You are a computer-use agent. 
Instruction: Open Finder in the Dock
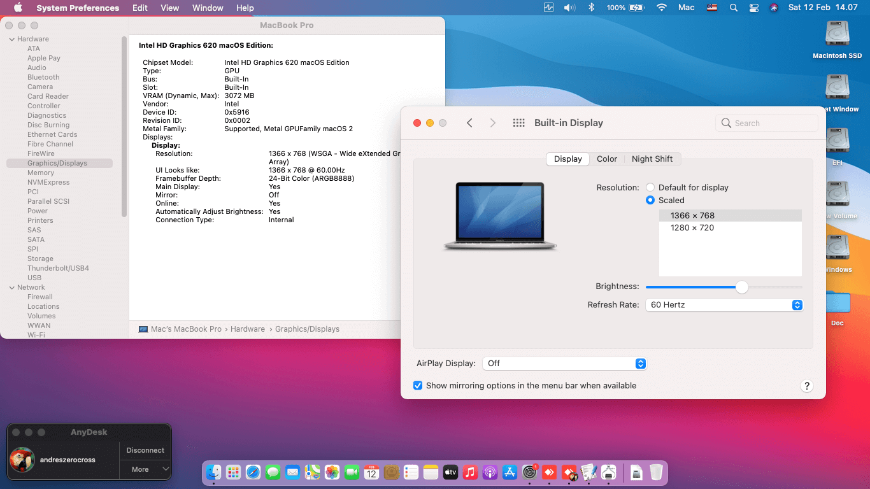tap(213, 472)
